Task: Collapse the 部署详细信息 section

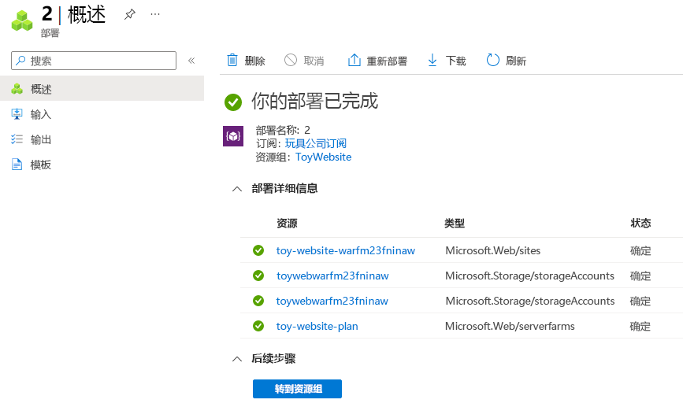Action: (x=237, y=188)
